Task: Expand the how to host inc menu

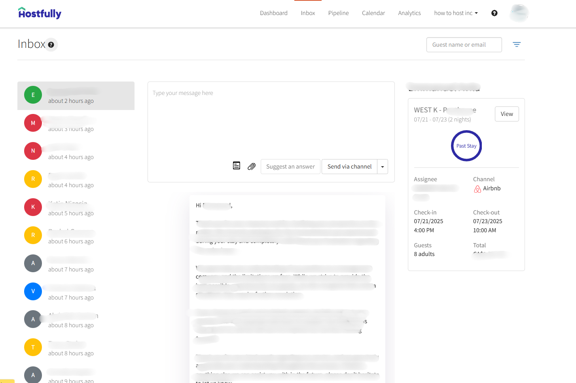Action: click(x=456, y=13)
